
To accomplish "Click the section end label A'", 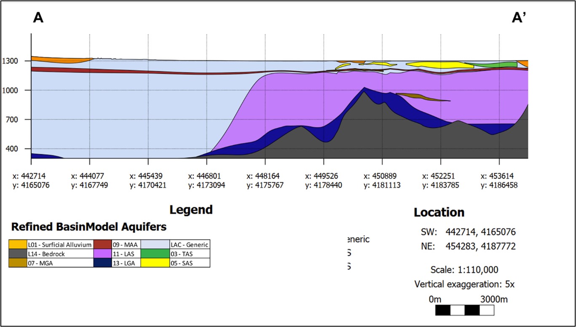I will click(519, 18).
